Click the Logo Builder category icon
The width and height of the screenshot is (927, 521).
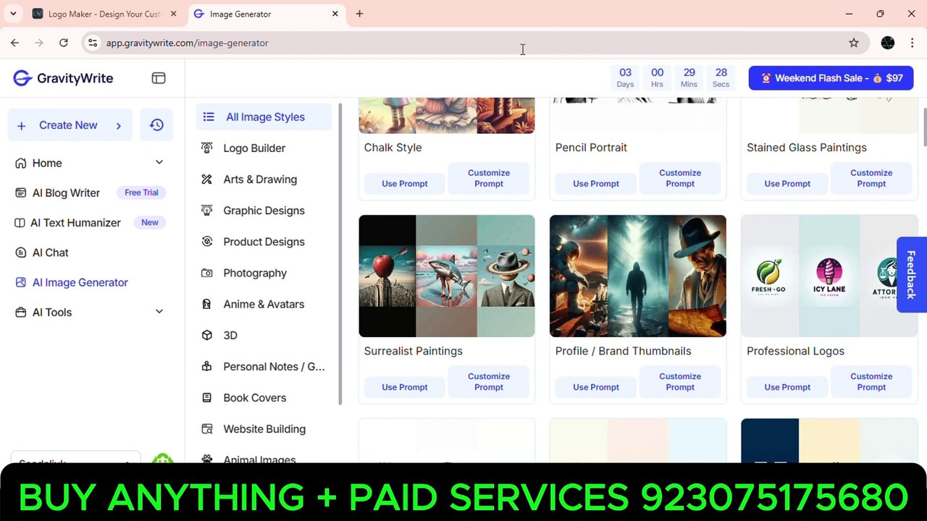tap(207, 148)
